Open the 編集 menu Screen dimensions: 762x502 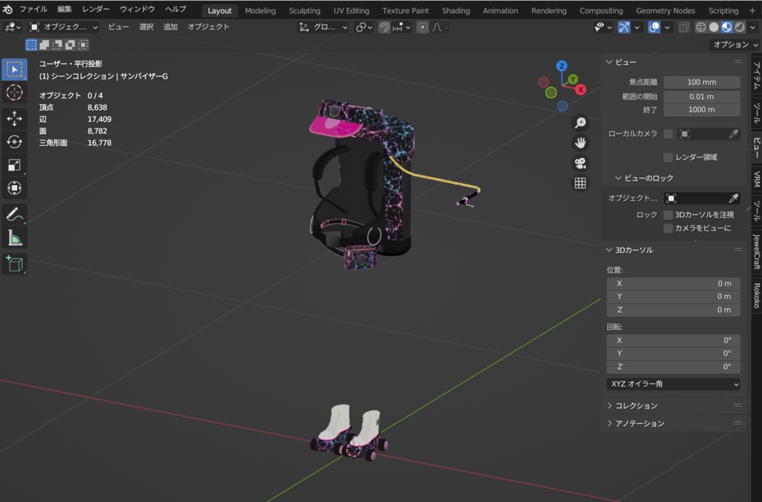click(64, 9)
